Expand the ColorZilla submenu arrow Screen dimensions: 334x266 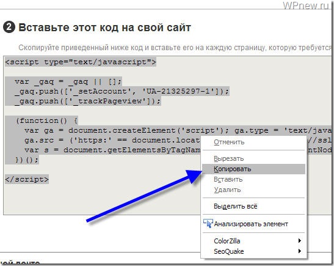pyautogui.click(x=299, y=240)
